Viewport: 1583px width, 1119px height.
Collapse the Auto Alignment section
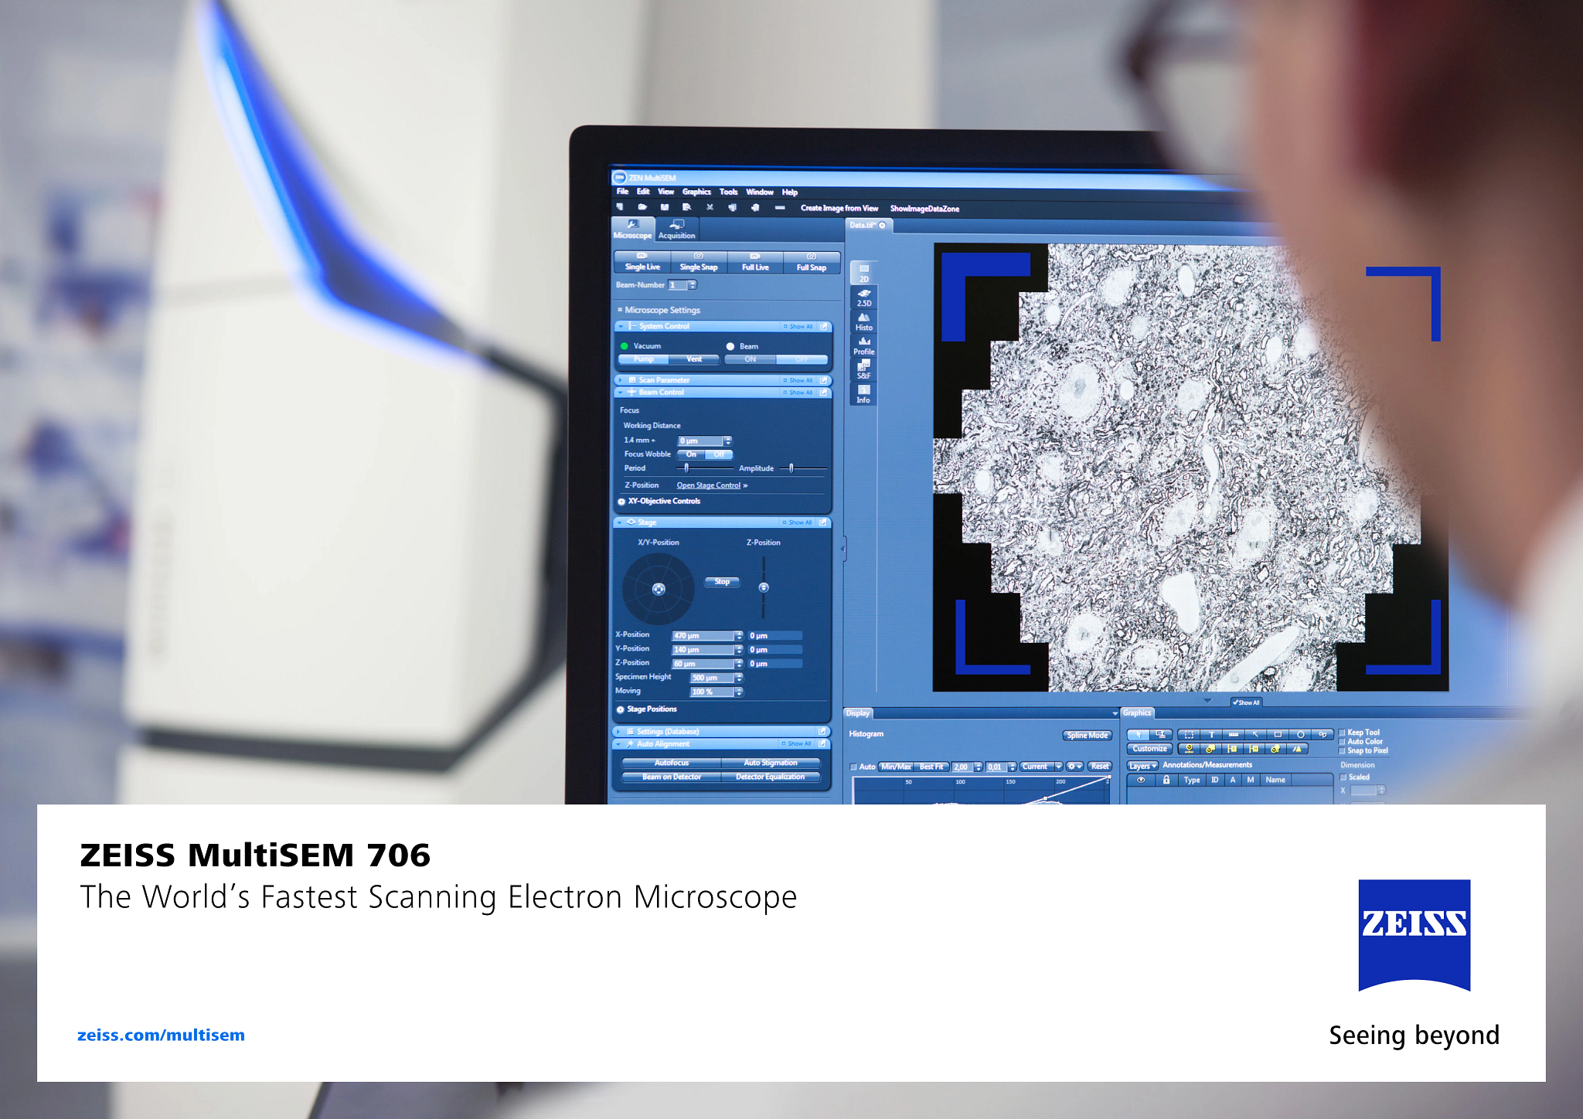point(619,743)
